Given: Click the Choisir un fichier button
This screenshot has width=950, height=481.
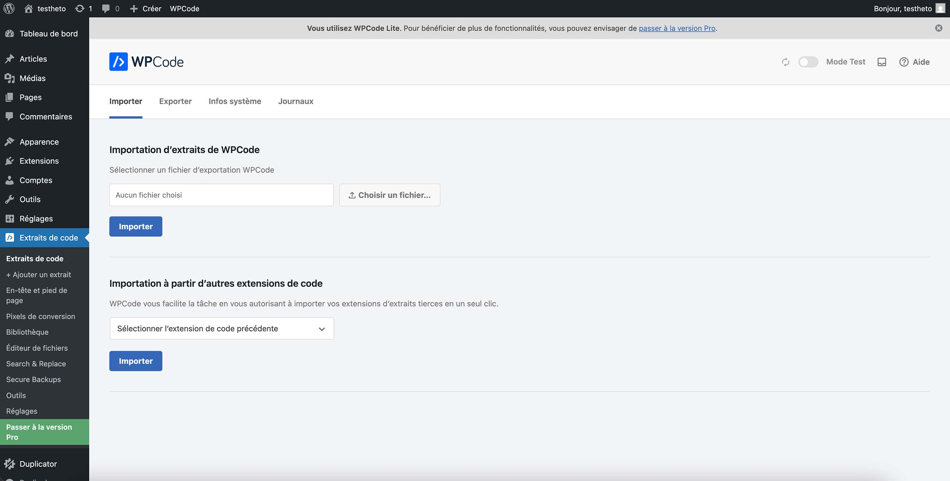Looking at the screenshot, I should tap(390, 195).
